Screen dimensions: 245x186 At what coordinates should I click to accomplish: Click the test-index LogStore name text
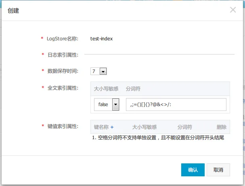coord(101,39)
